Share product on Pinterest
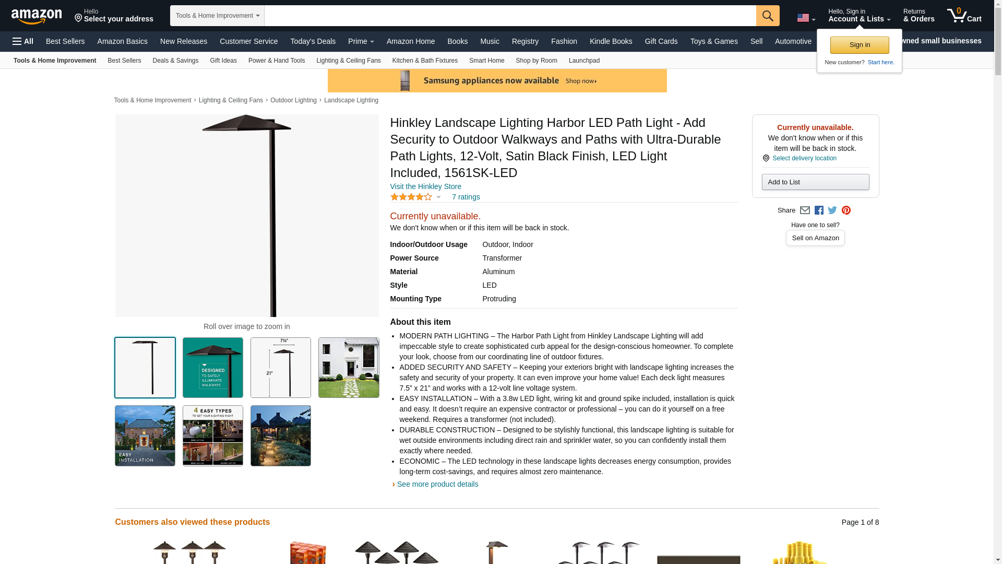Screen dimensions: 1002x564 click(x=846, y=210)
